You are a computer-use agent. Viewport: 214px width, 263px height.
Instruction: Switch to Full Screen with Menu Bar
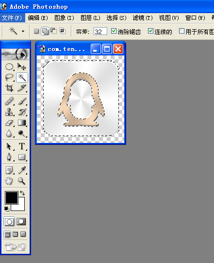(x=16, y=234)
